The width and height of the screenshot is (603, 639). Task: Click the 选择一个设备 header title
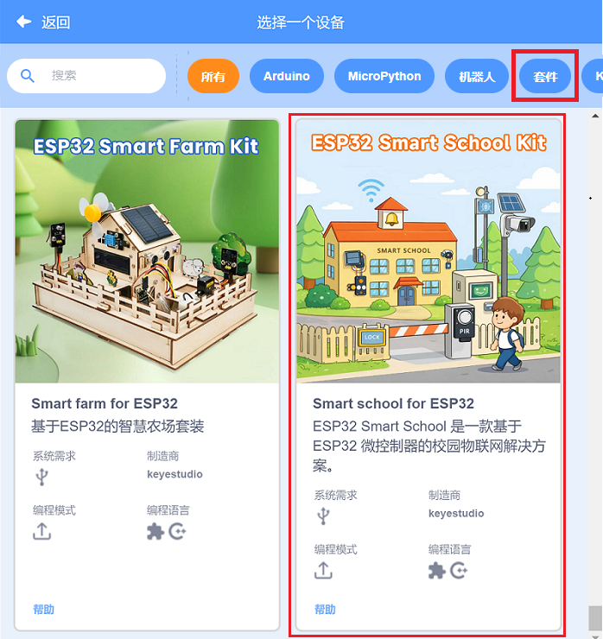click(301, 22)
